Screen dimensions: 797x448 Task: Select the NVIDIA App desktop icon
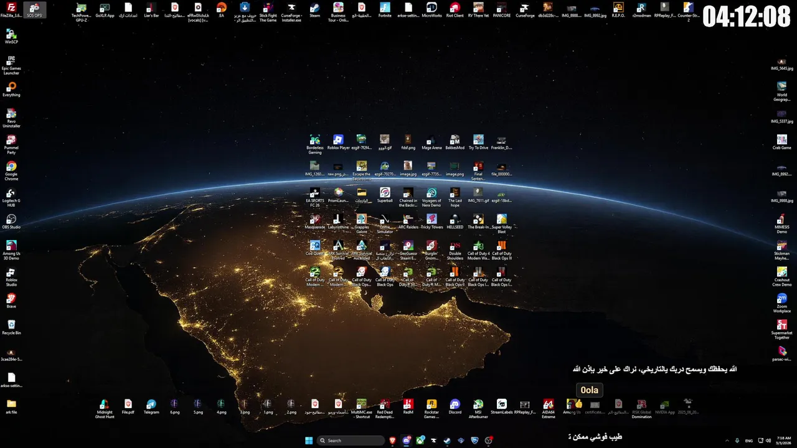[x=665, y=407]
